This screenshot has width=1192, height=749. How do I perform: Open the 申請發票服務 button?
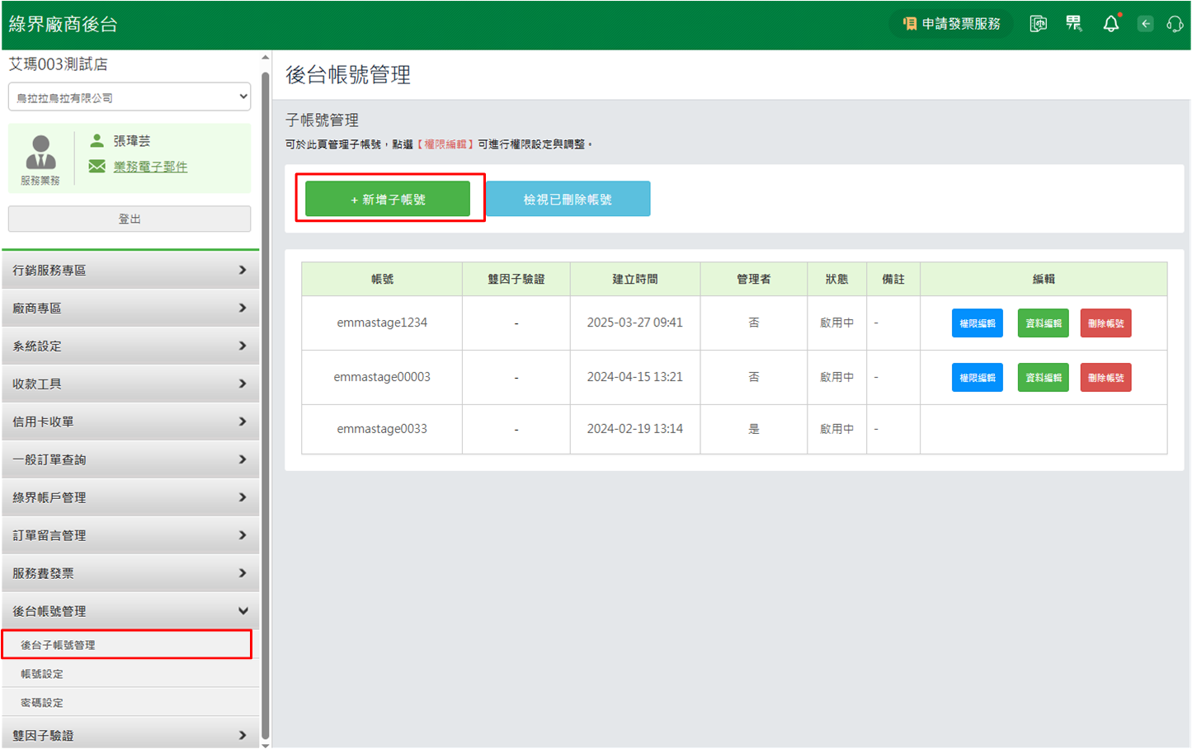click(x=951, y=24)
